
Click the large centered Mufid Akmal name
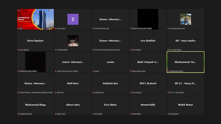click(185, 105)
